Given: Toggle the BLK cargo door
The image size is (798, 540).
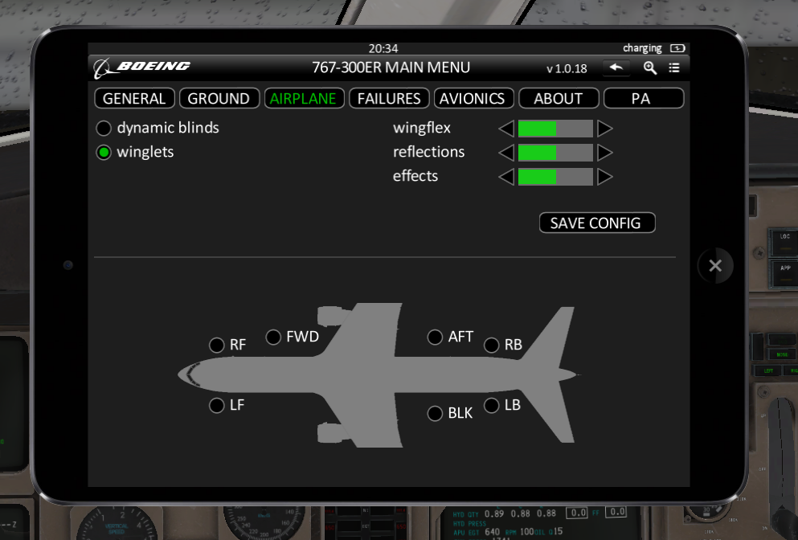Looking at the screenshot, I should pyautogui.click(x=436, y=414).
